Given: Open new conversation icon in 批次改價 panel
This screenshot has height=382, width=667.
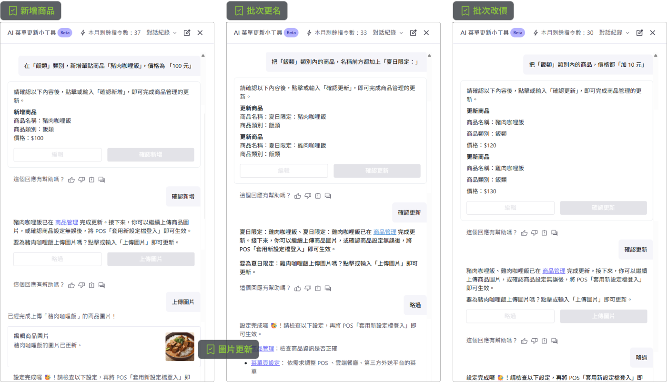Looking at the screenshot, I should (x=640, y=33).
